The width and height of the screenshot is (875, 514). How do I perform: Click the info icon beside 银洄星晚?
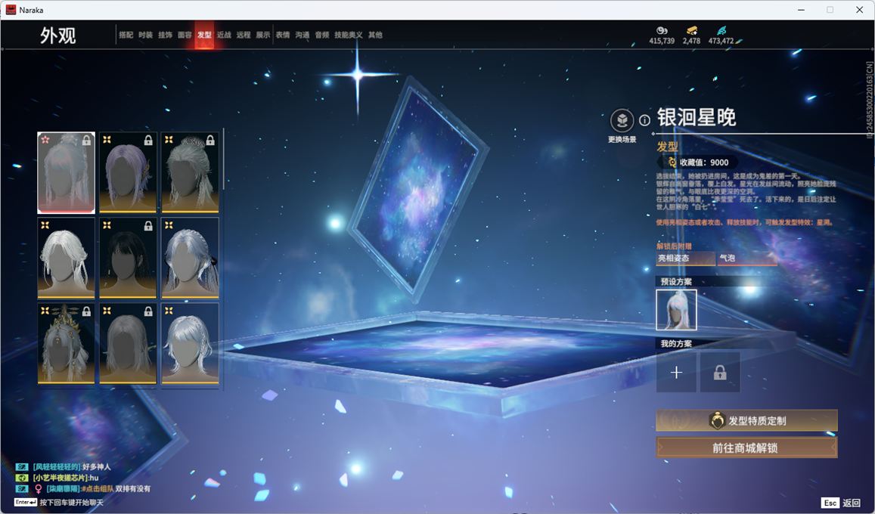pyautogui.click(x=644, y=120)
